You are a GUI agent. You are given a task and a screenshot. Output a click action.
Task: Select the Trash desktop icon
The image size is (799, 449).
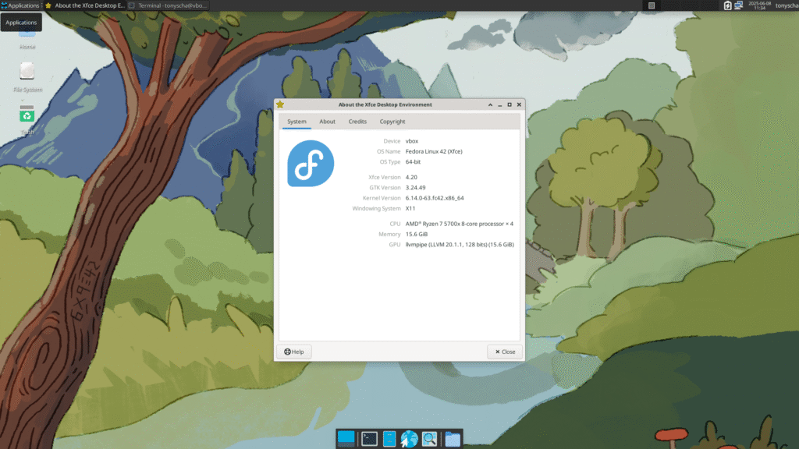27,119
